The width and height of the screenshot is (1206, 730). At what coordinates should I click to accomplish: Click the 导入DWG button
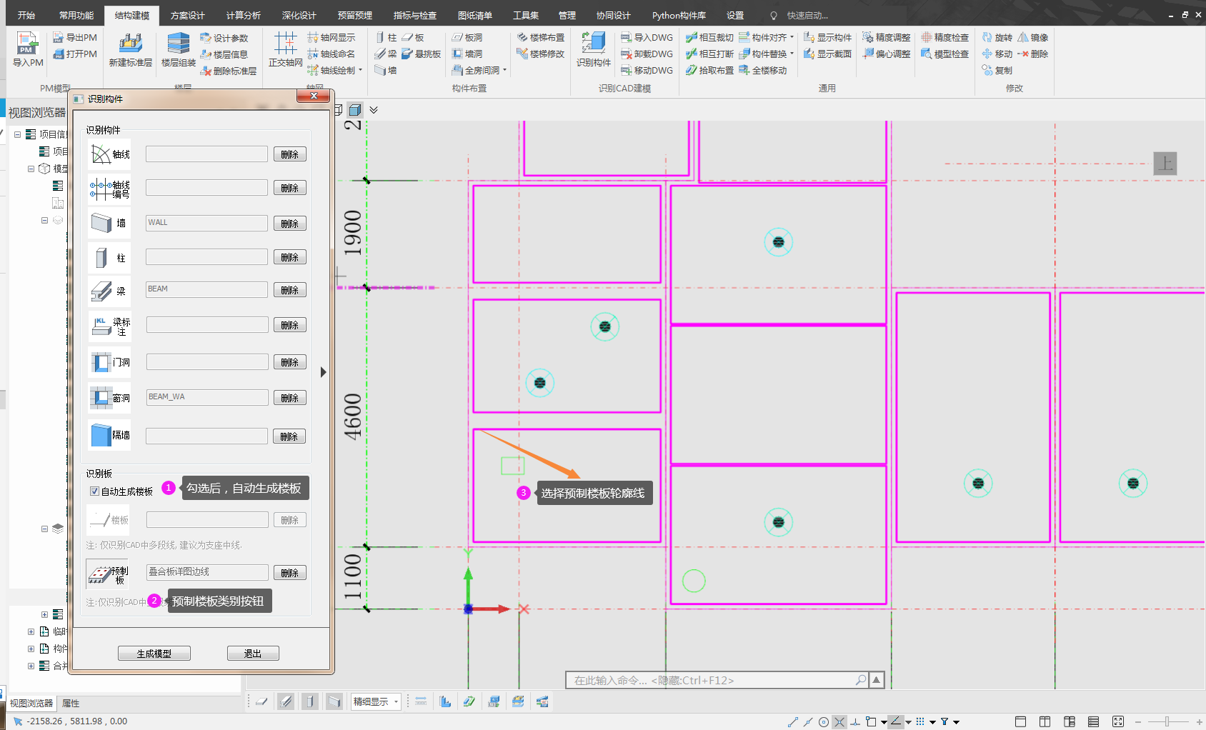tap(647, 38)
